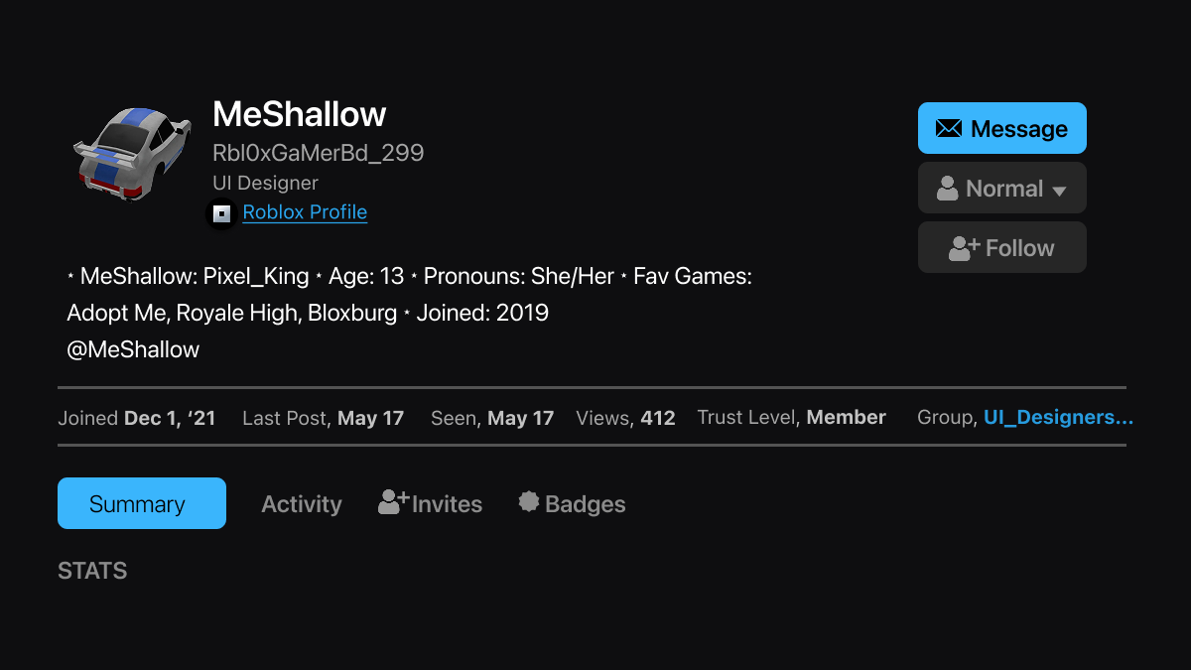
Task: Open the UI_Designers group link
Action: pos(1058,417)
